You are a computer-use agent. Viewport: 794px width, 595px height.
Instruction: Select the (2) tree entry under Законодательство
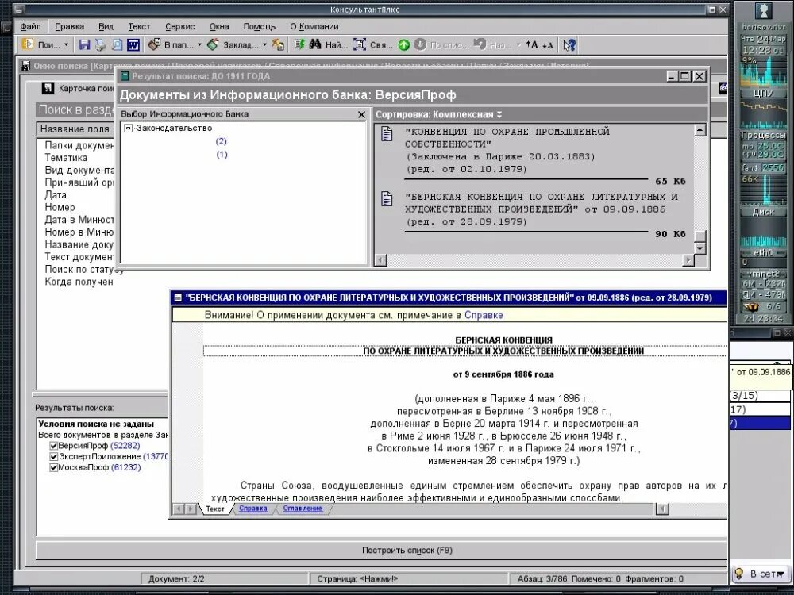tap(222, 141)
